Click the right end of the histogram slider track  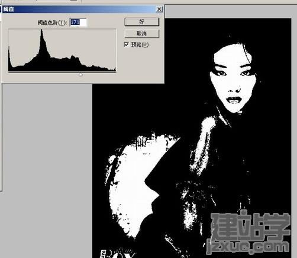[x=115, y=72]
